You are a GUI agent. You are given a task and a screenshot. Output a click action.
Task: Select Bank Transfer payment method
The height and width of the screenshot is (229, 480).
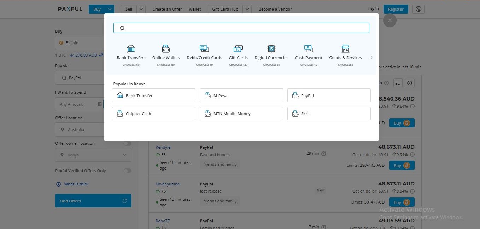tap(154, 96)
